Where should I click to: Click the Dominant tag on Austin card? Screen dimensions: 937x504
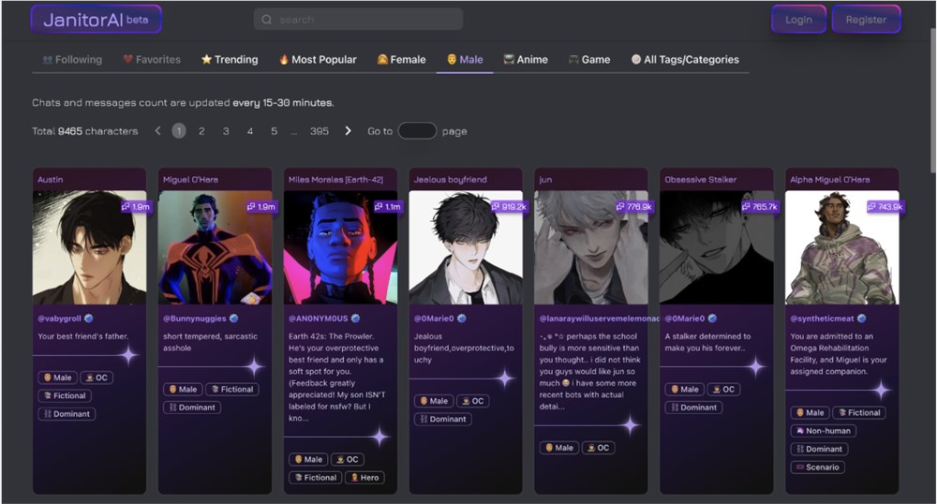coord(67,414)
